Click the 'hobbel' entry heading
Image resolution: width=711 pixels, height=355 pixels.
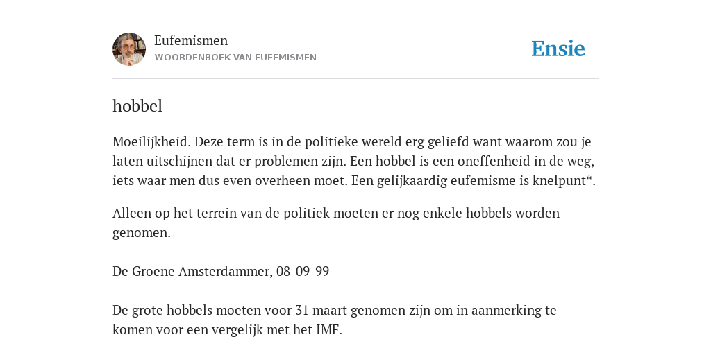pyautogui.click(x=137, y=106)
